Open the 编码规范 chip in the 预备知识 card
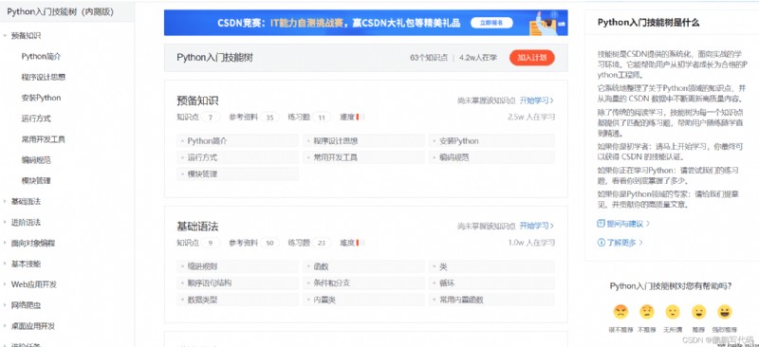The image size is (759, 347). [491, 157]
